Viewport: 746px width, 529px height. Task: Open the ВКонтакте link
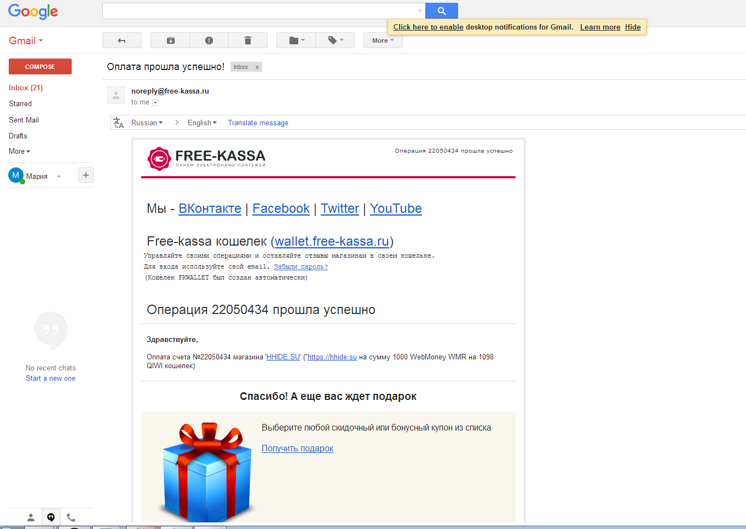coord(210,208)
